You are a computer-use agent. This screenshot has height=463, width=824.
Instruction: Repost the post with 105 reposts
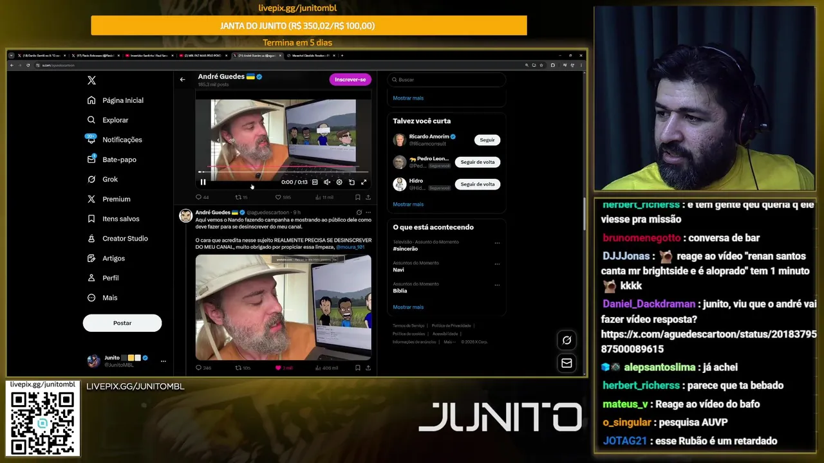tap(243, 368)
